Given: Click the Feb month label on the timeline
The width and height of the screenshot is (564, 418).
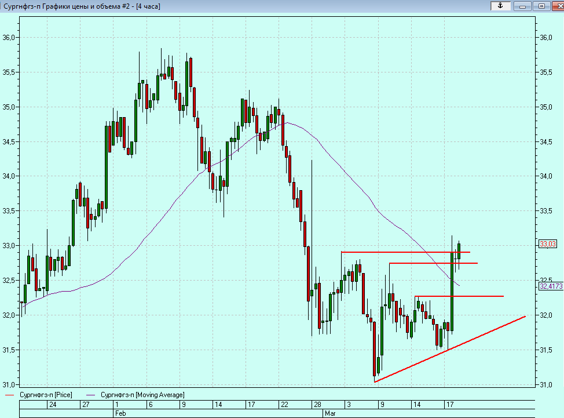Looking at the screenshot, I should 120,413.
